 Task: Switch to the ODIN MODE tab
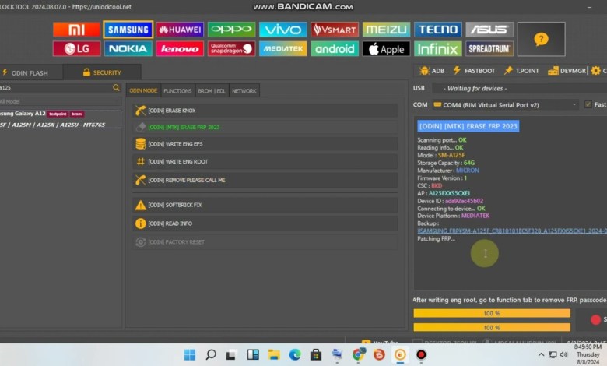click(x=143, y=90)
